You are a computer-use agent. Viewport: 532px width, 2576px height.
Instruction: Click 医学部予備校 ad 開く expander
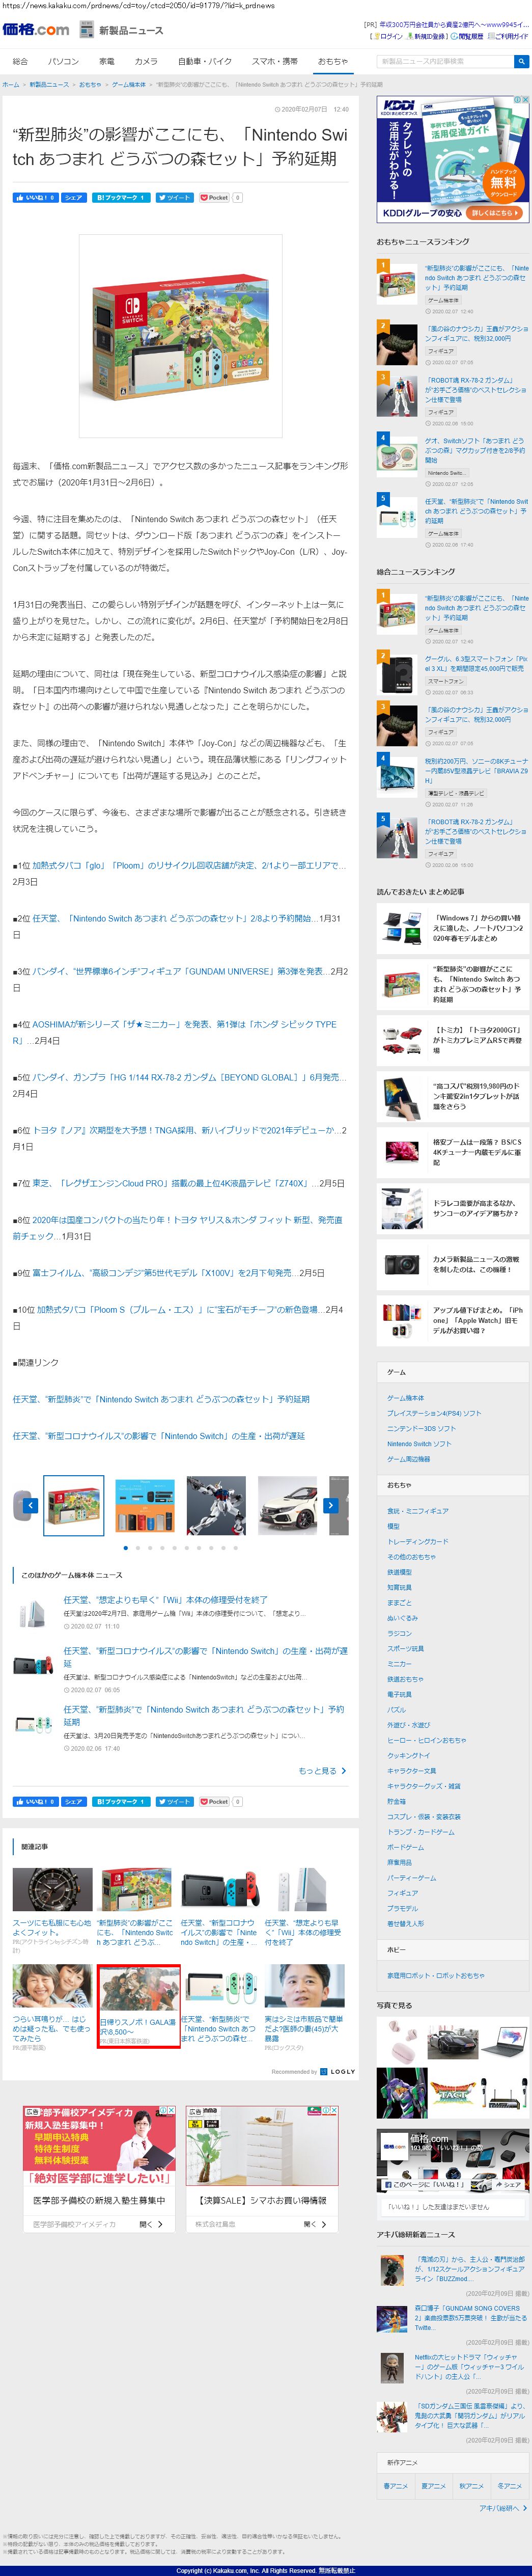point(151,2224)
